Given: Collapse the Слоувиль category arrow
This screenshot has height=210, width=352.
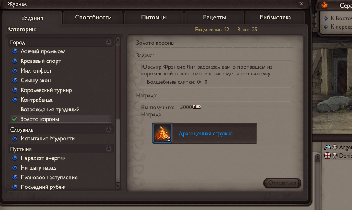Looking at the screenshot, I should (x=108, y=129).
